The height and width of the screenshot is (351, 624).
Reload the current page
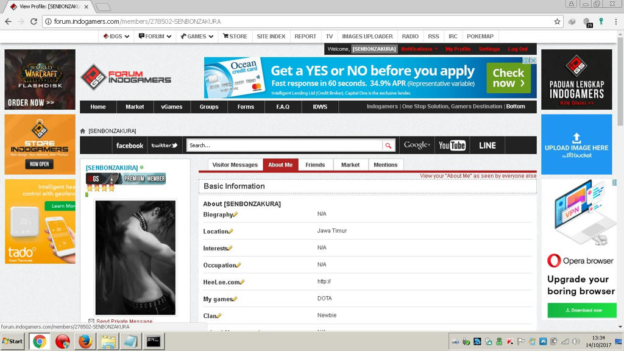tap(34, 21)
